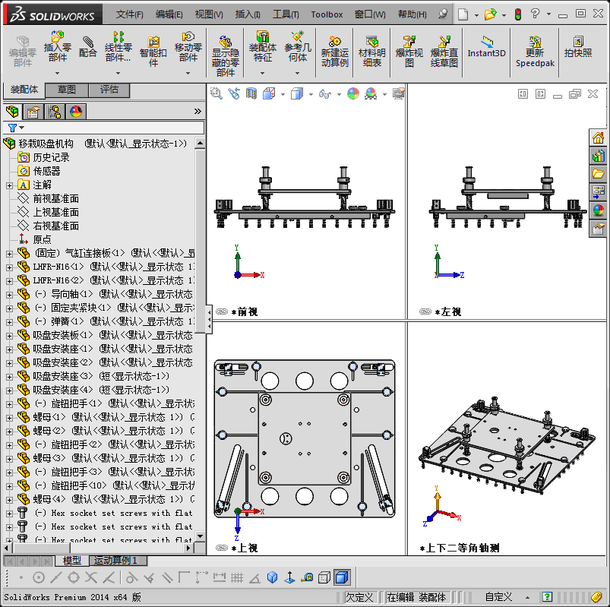
Task: Click the Zoom to Fit magnifier icon
Action: (x=216, y=93)
